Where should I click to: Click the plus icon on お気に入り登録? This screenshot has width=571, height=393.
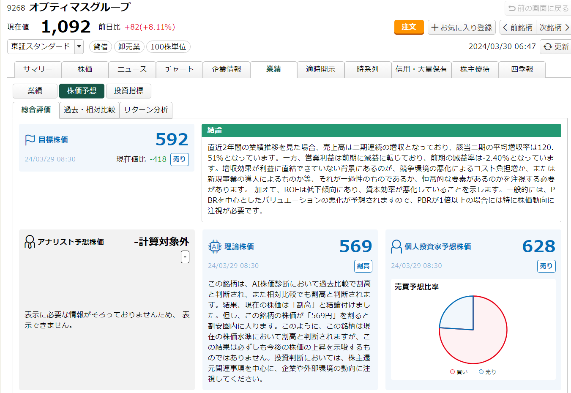tap(435, 27)
